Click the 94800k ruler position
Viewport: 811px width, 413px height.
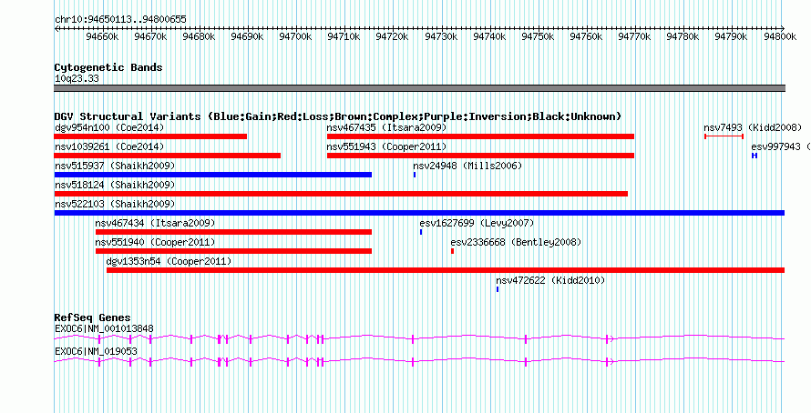(x=779, y=36)
